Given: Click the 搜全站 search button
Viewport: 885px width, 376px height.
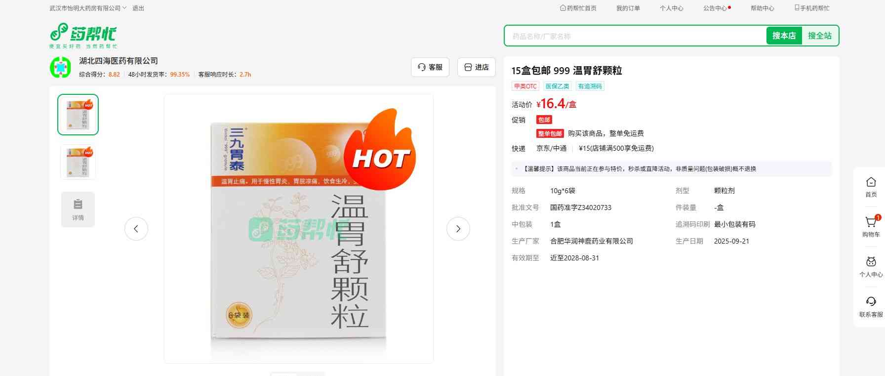Looking at the screenshot, I should [x=819, y=36].
